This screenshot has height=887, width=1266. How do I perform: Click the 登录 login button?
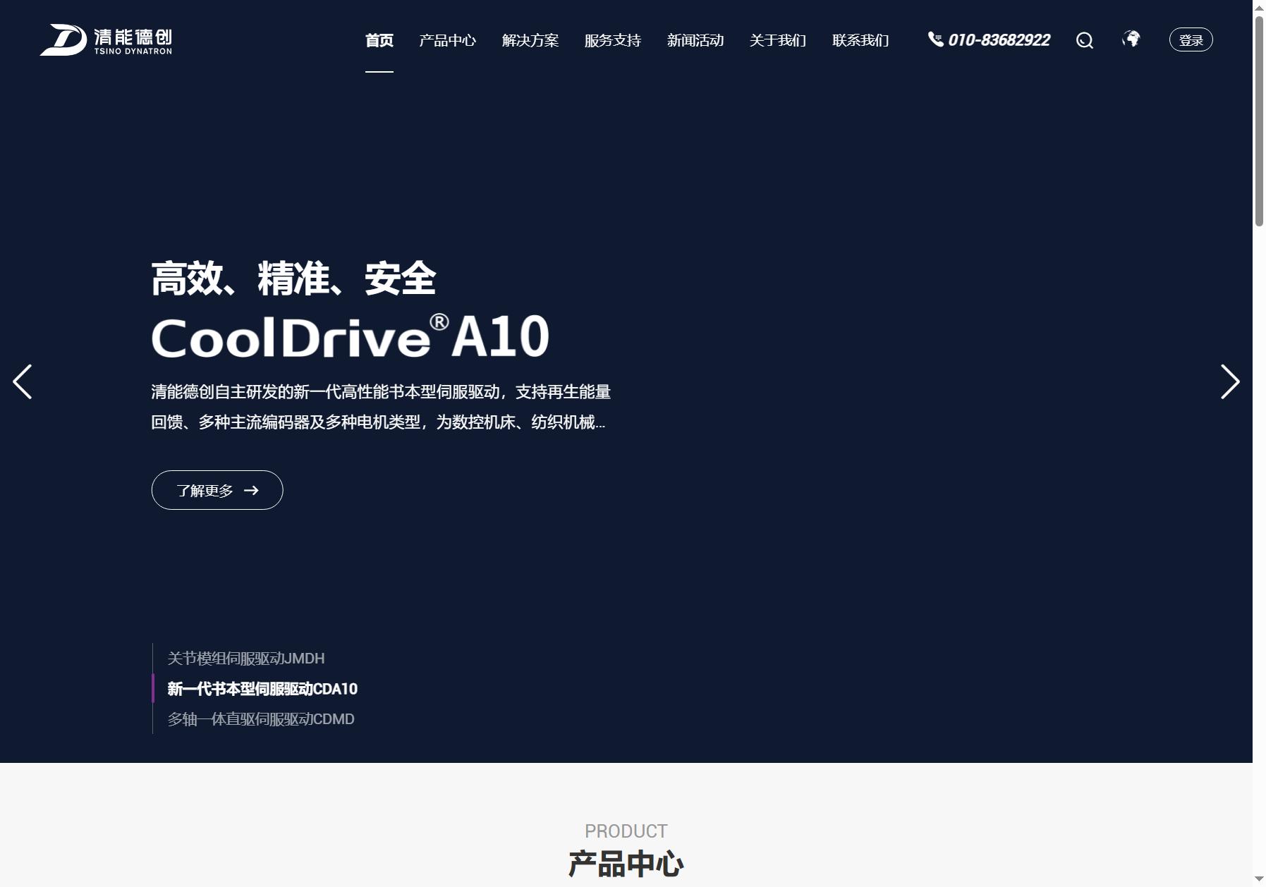click(1191, 39)
